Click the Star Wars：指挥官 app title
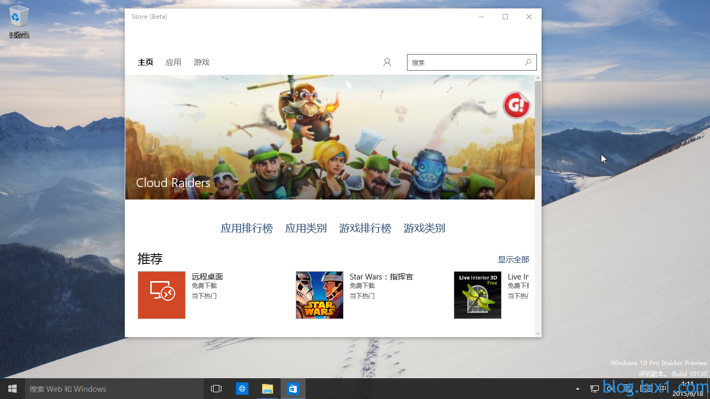 382,277
